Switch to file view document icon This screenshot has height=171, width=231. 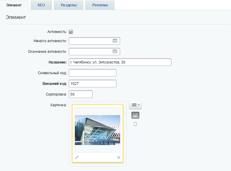135,124
